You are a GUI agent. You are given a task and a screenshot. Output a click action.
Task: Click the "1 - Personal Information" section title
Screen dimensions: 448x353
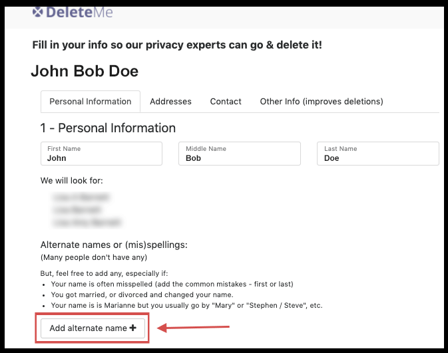pos(108,128)
